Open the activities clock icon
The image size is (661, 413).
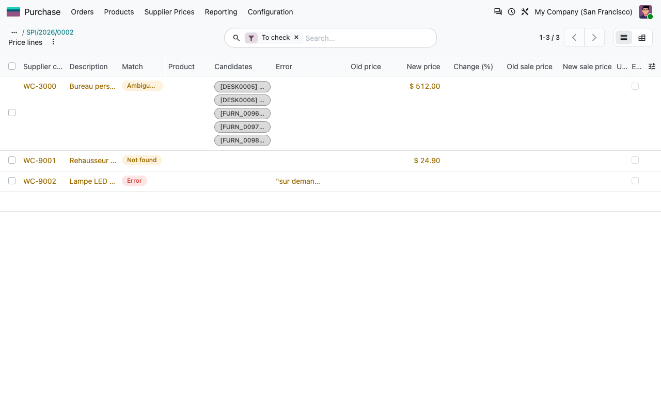511,12
